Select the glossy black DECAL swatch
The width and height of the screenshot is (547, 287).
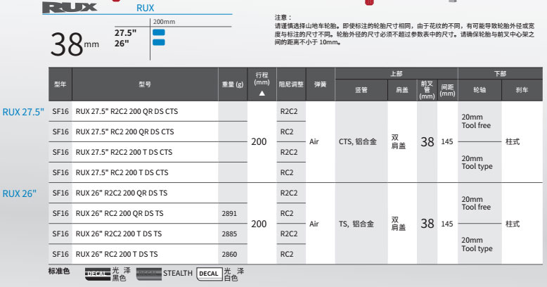98,274
